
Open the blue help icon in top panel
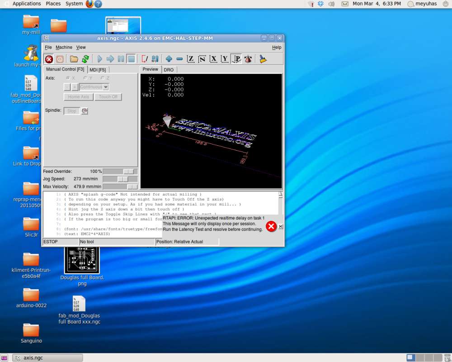coord(98,4)
